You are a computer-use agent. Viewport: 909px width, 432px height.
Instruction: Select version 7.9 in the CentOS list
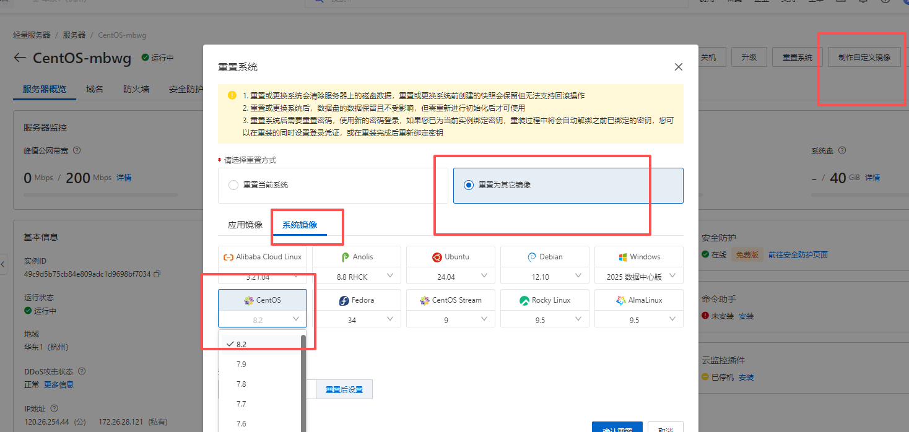coord(241,364)
